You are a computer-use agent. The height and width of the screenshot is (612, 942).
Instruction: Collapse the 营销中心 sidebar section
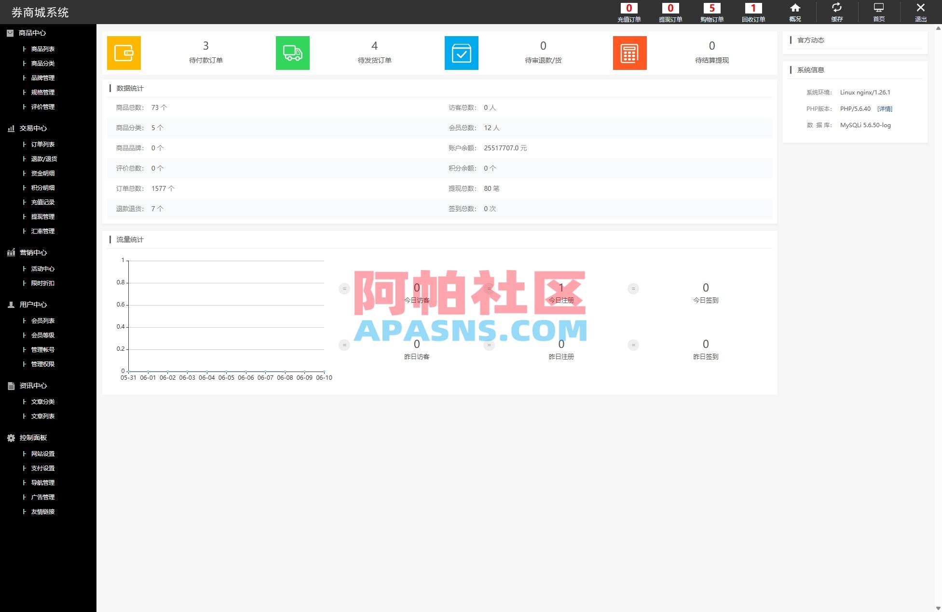[33, 253]
